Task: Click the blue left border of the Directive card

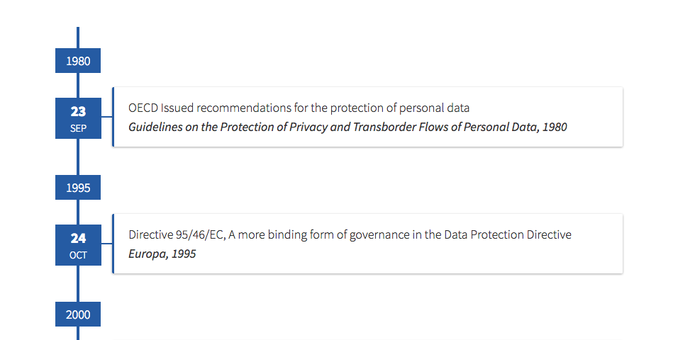Action: (113, 244)
